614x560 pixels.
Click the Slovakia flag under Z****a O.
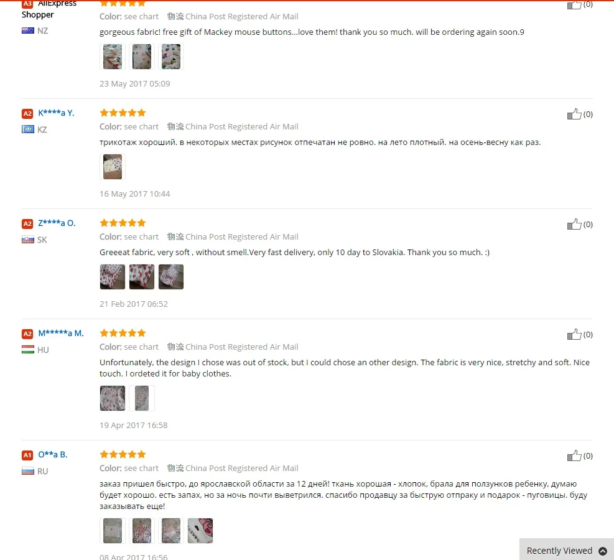click(x=28, y=240)
